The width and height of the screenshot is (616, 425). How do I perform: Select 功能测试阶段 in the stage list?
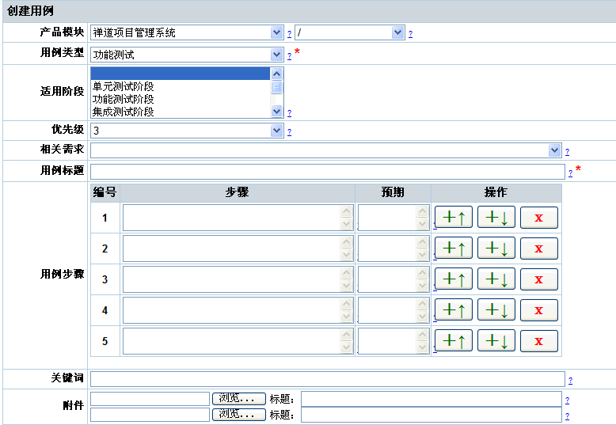pos(181,99)
